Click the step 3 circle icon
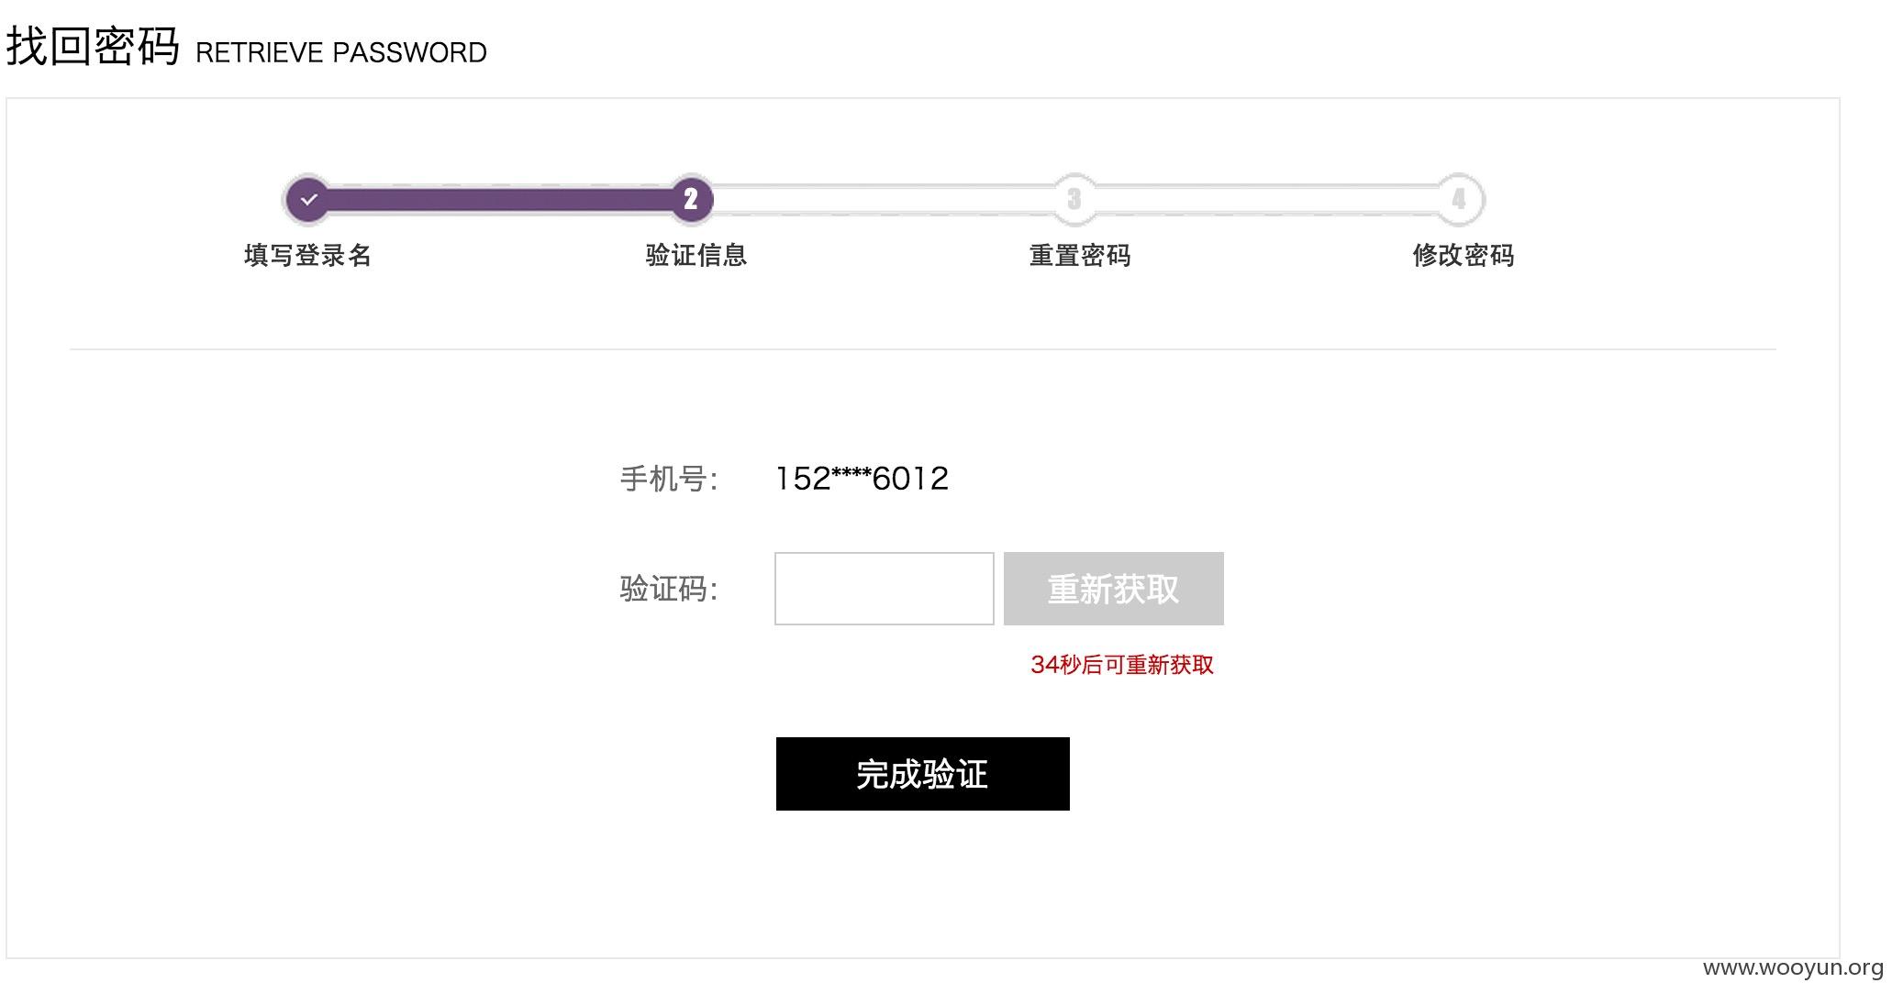This screenshot has height=994, width=1892. pyautogui.click(x=1074, y=199)
